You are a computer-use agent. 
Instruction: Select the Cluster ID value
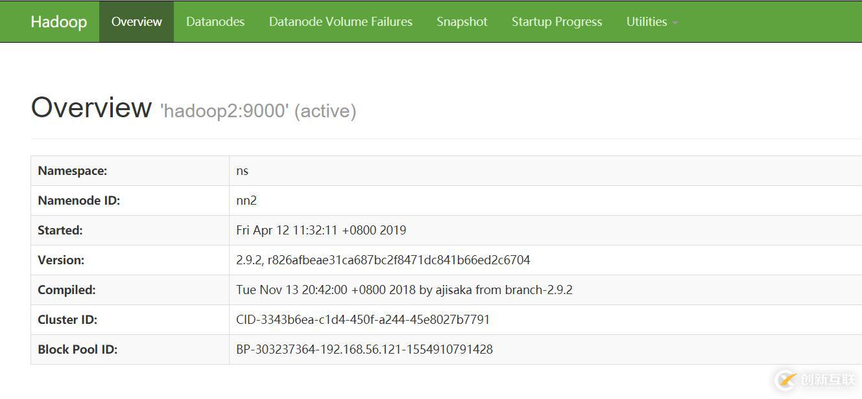click(x=363, y=319)
